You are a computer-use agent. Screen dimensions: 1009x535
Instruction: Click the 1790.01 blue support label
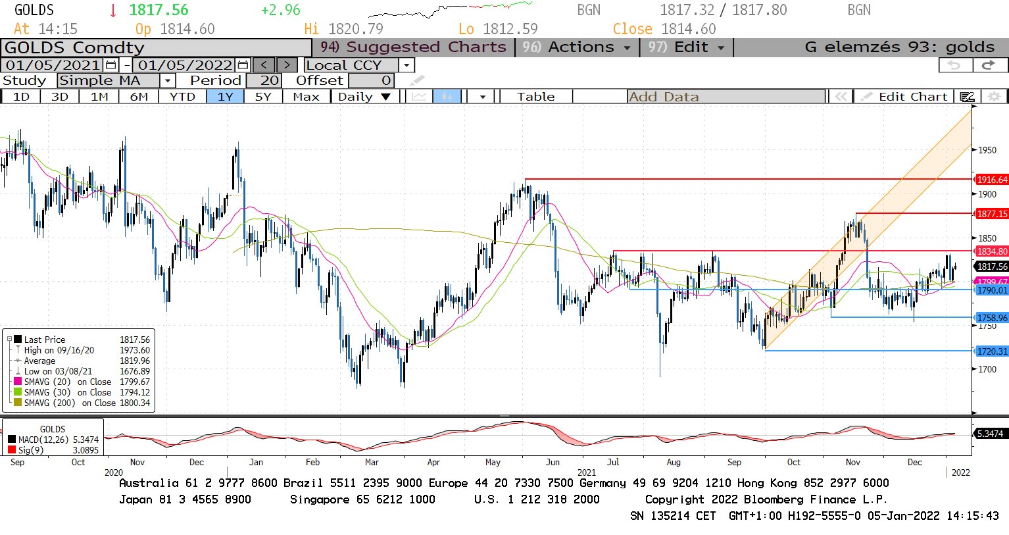(x=992, y=290)
